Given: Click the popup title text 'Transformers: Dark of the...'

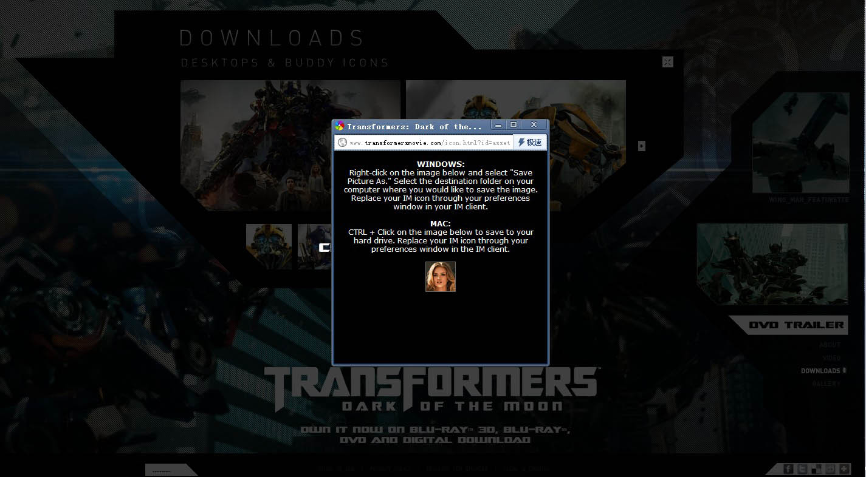Looking at the screenshot, I should tap(414, 126).
